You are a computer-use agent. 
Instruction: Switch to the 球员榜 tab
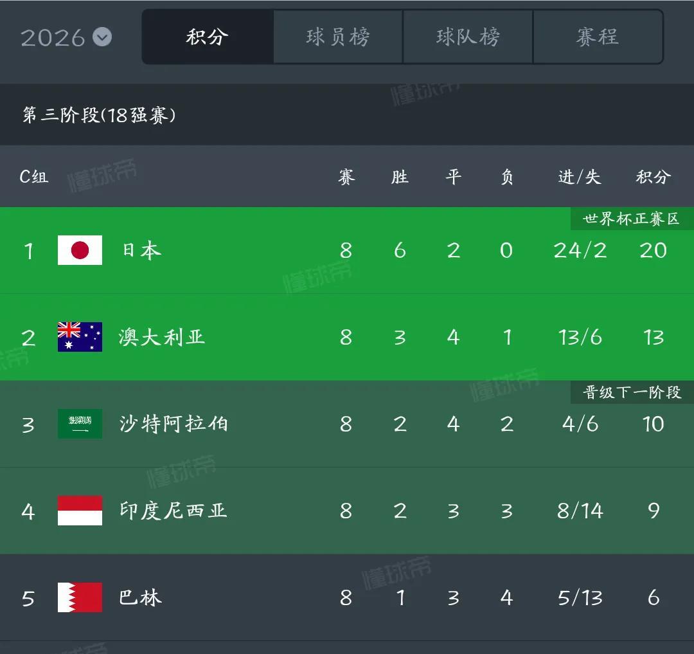click(338, 37)
